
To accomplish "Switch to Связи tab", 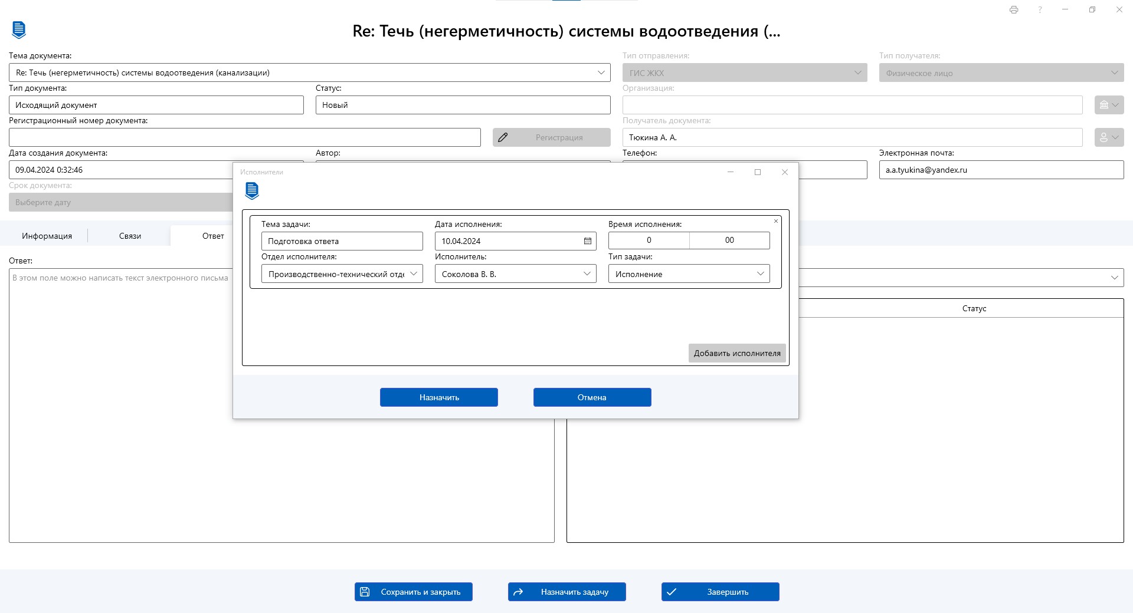I will (130, 236).
